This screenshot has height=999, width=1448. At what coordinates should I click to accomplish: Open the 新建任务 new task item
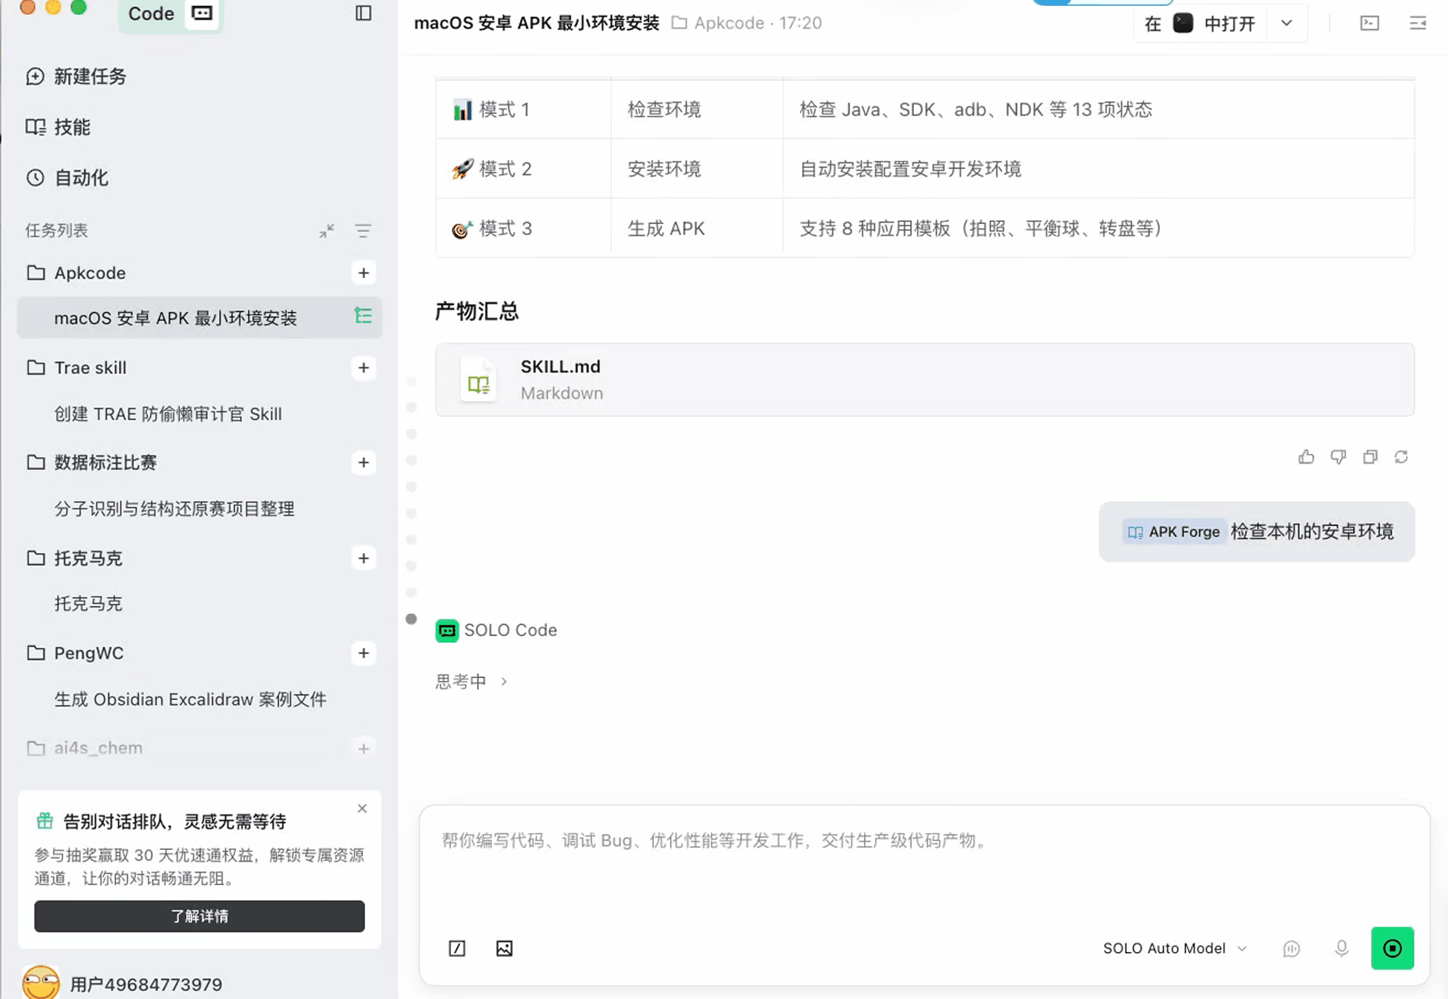[76, 76]
